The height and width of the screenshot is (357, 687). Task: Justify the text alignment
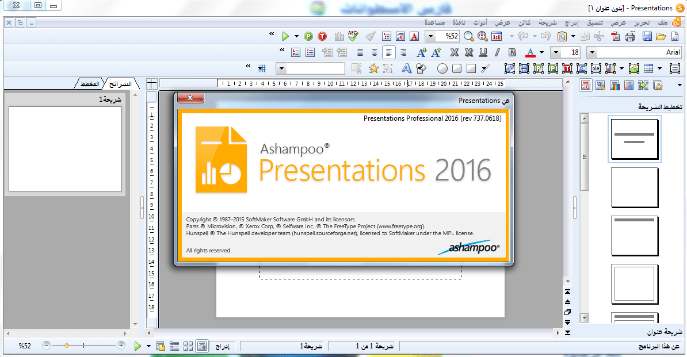[x=360, y=52]
